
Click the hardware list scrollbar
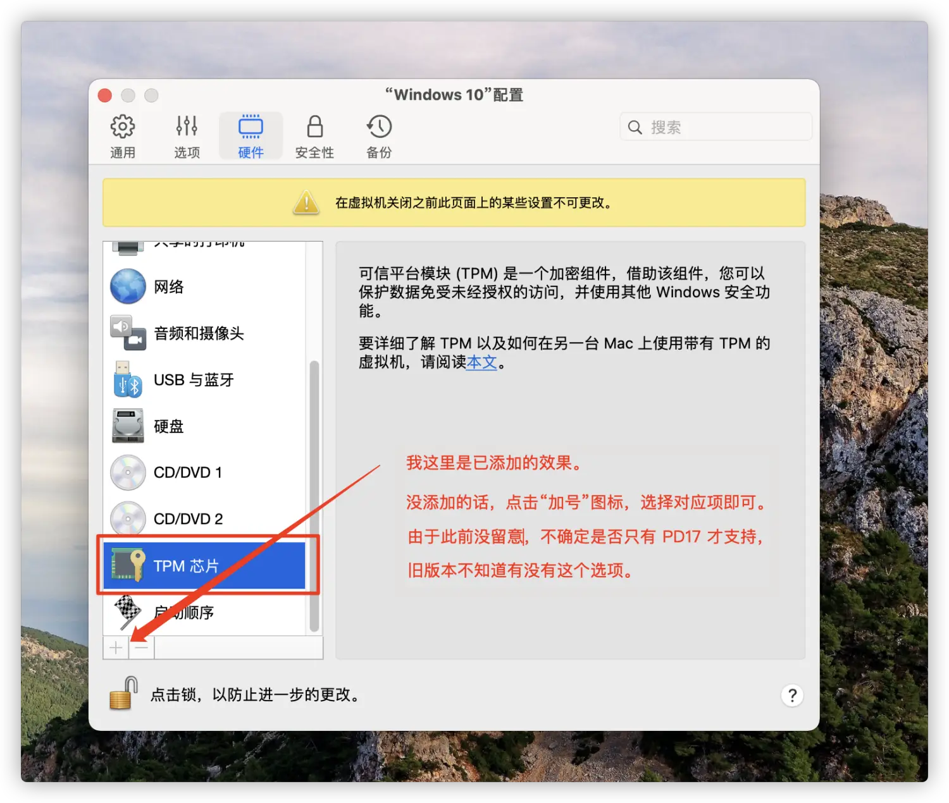(314, 496)
